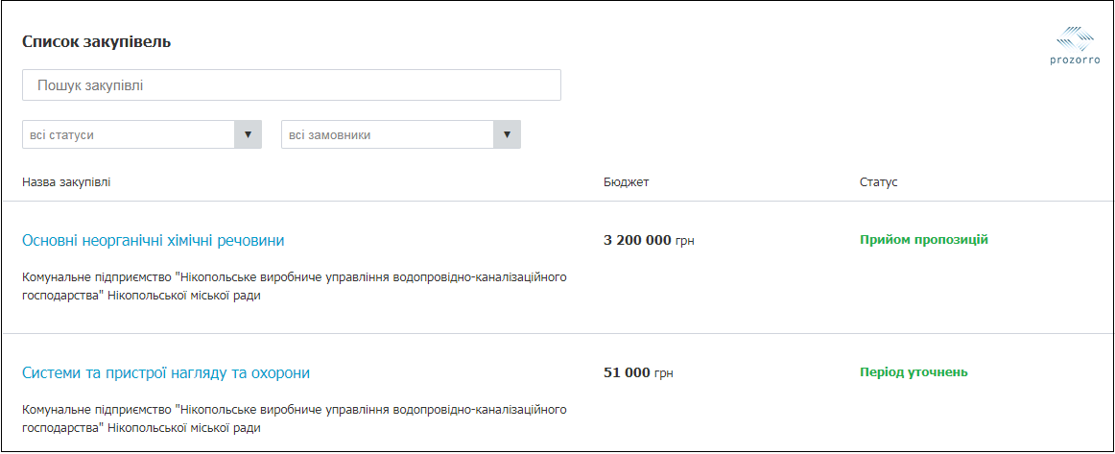Click 'грн' currency label beside 3 200 000
1115x454 pixels.
pyautogui.click(x=685, y=241)
